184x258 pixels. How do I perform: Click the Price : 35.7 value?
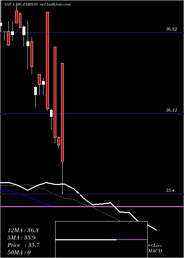pos(24,245)
